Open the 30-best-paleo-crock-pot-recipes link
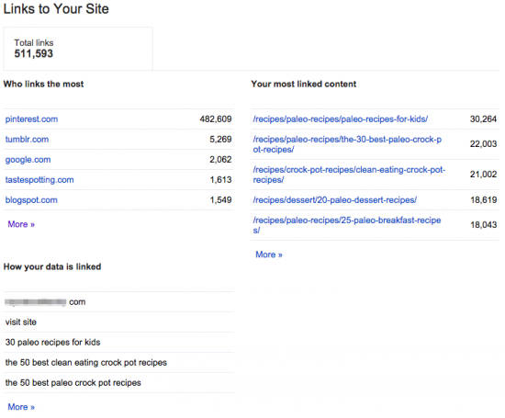Viewport: 505px width, 418px height. pyautogui.click(x=347, y=144)
